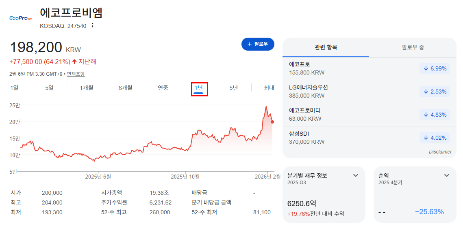Open the 면책조항 disclaimer link

click(x=76, y=74)
